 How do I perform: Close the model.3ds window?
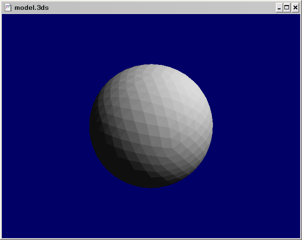coord(295,8)
